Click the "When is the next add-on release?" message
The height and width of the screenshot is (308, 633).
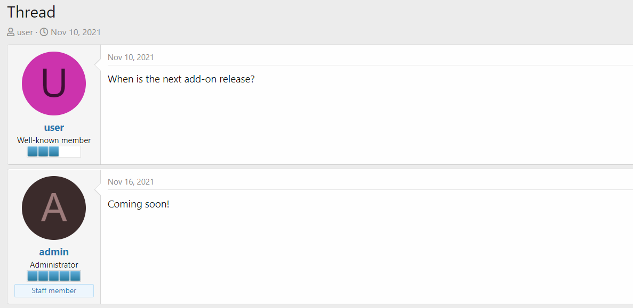(x=181, y=79)
